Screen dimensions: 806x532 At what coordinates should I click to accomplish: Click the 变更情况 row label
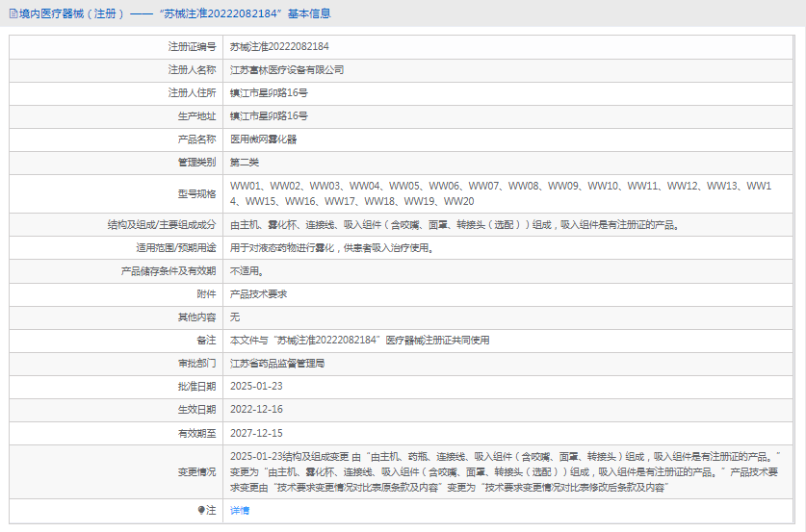[196, 472]
